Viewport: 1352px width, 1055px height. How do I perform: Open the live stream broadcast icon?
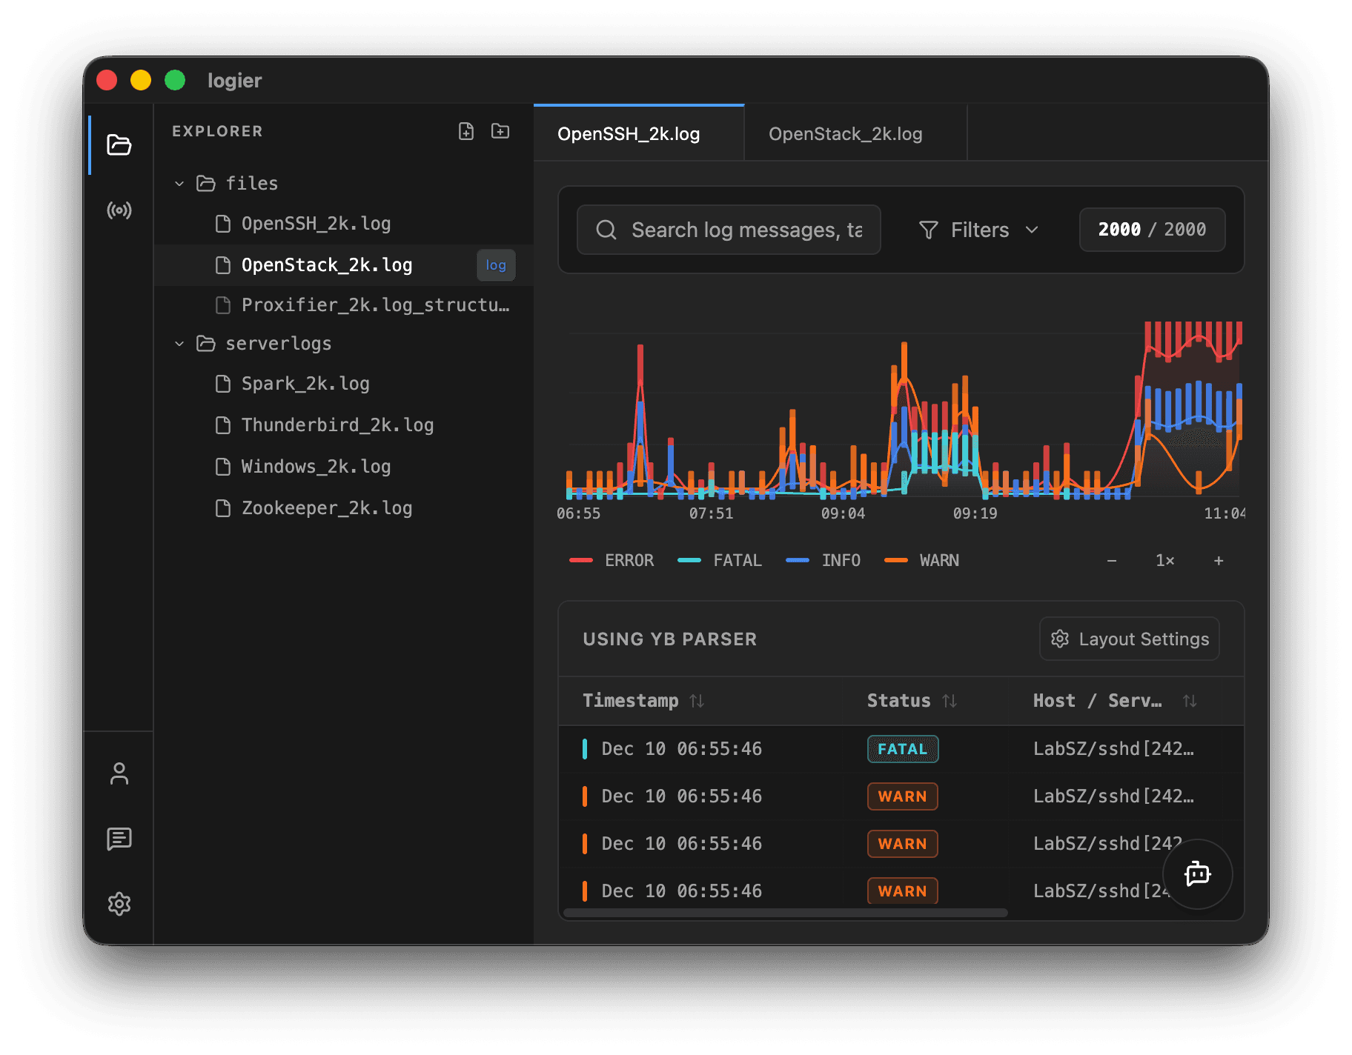[119, 210]
